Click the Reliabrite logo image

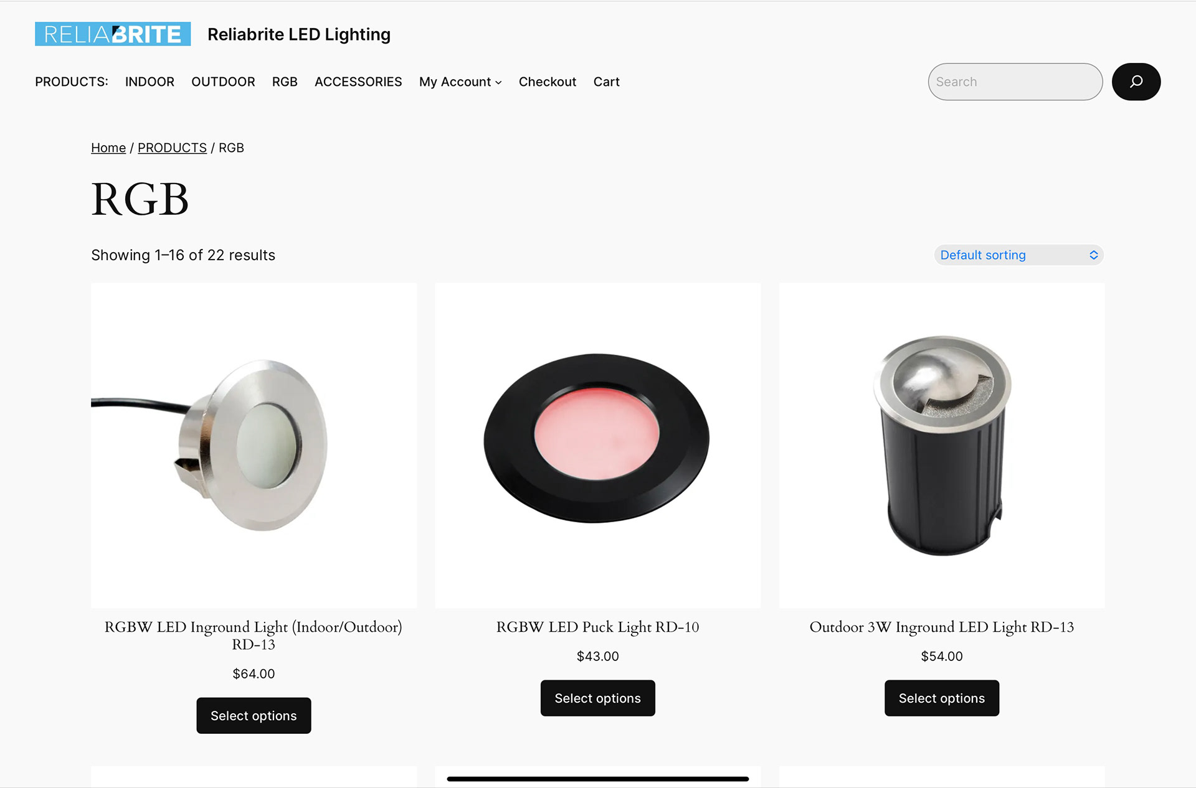(x=113, y=34)
